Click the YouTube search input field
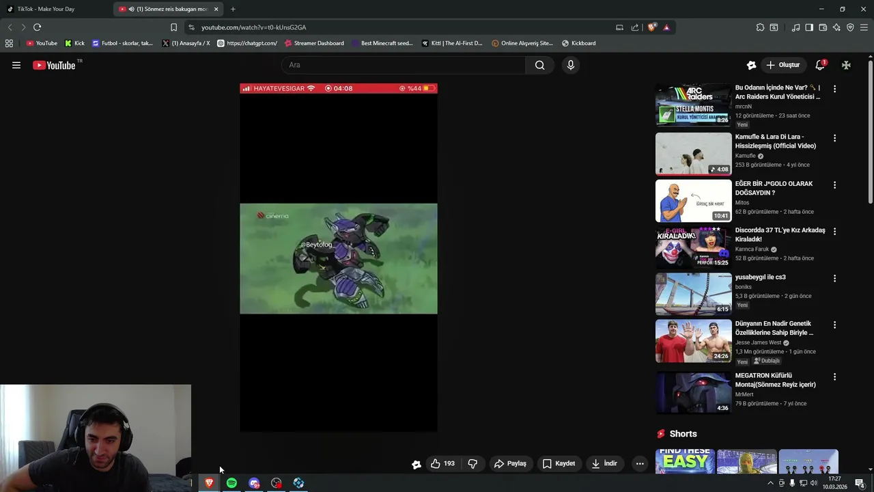 (403, 65)
